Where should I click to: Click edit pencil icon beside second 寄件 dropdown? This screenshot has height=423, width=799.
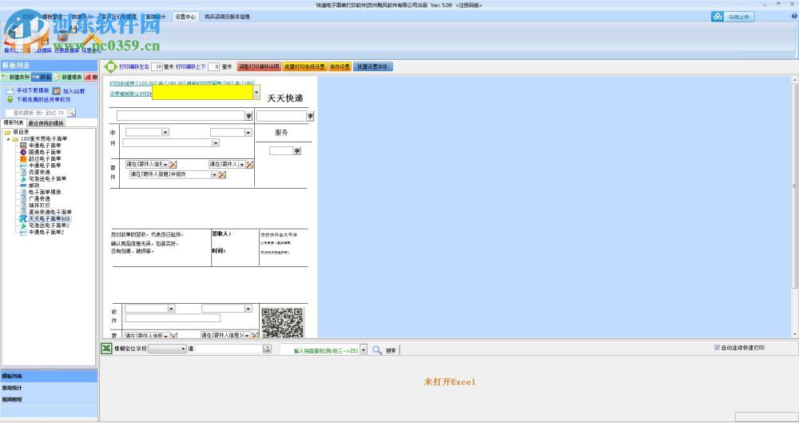coord(249,164)
